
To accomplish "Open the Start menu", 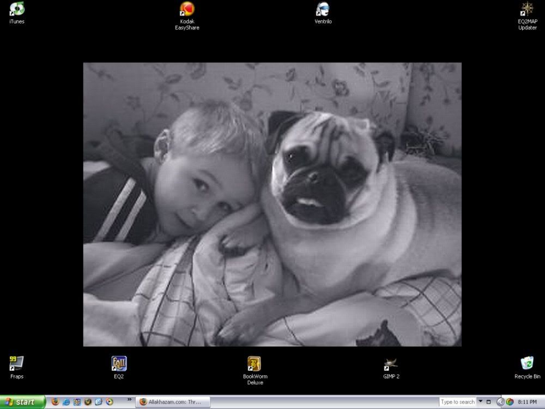I will (22, 402).
